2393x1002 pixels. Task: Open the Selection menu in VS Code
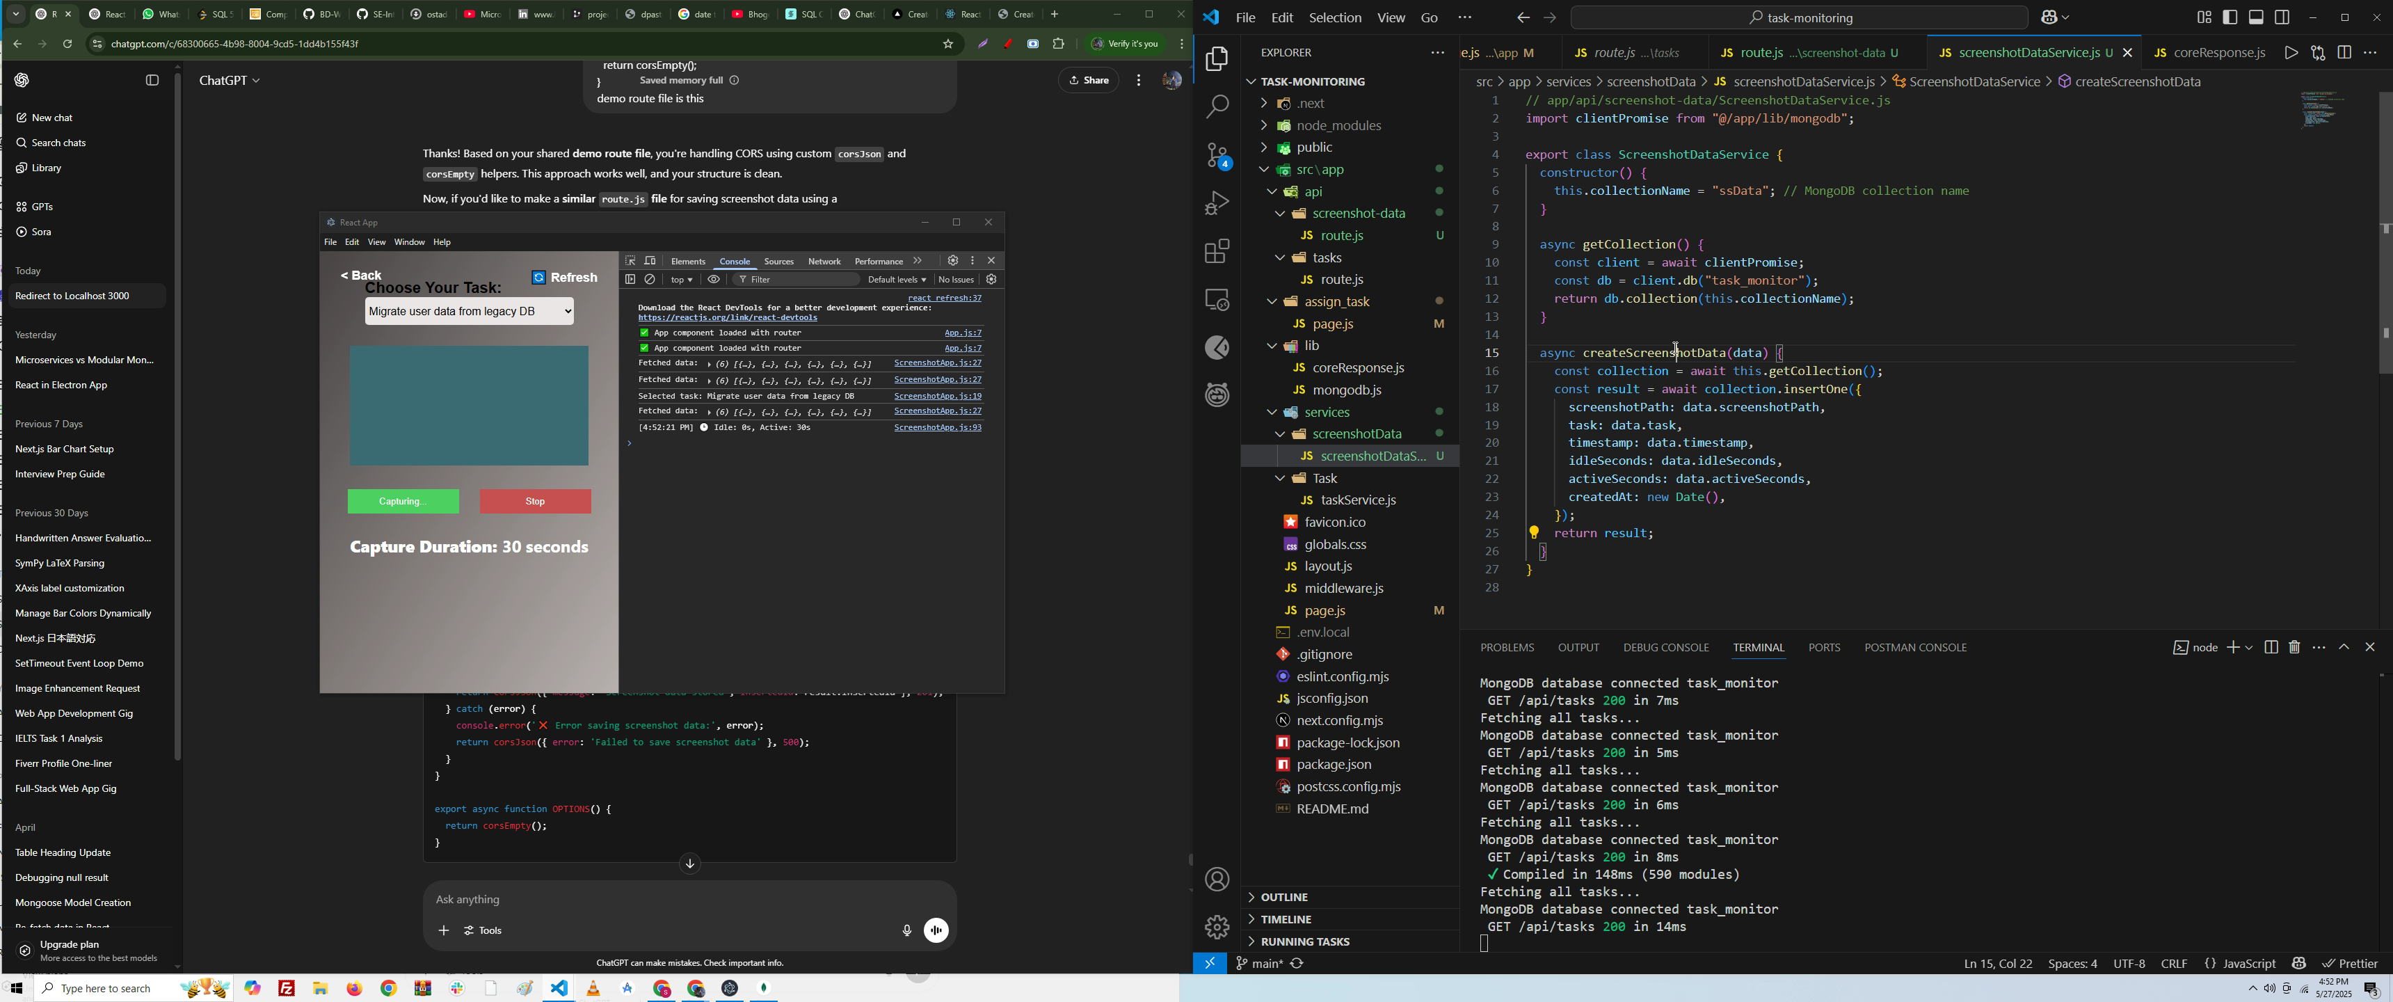(1335, 17)
